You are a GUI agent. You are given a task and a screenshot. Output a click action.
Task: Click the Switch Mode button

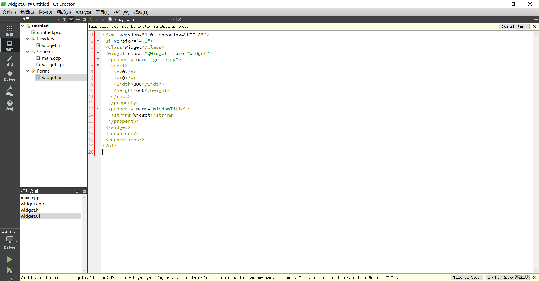click(x=514, y=27)
